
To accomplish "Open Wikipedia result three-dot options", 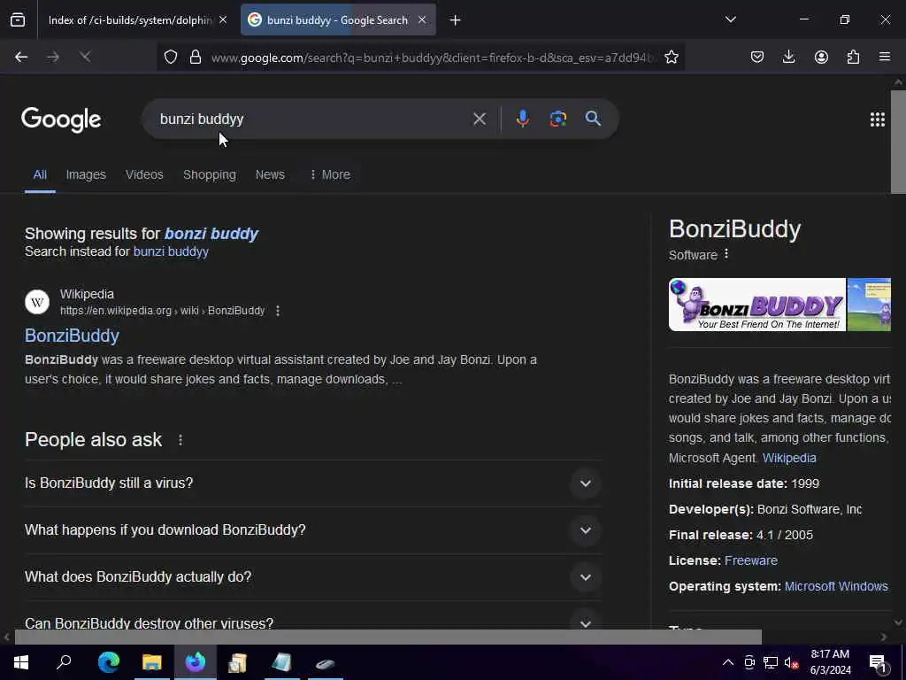I will click(x=278, y=311).
